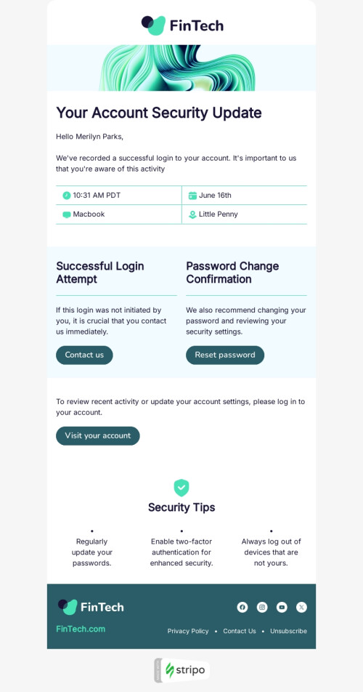This screenshot has height=692, width=363.
Task: Open the X social icon in the footer
Action: pos(301,607)
